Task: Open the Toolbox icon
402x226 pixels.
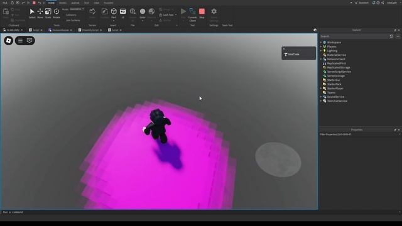Action: coord(105,11)
